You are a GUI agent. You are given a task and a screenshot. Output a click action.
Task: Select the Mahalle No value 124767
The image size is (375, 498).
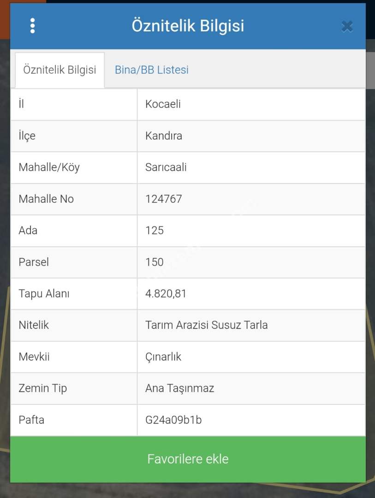(164, 199)
